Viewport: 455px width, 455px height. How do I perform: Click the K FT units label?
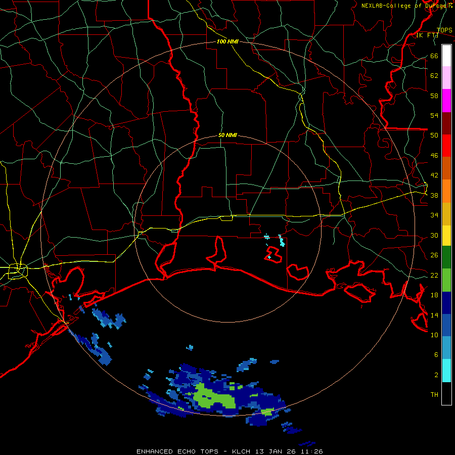pos(427,35)
